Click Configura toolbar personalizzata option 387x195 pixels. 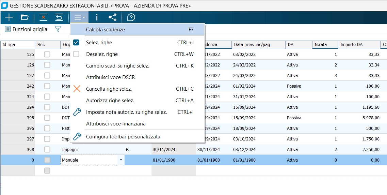123,137
